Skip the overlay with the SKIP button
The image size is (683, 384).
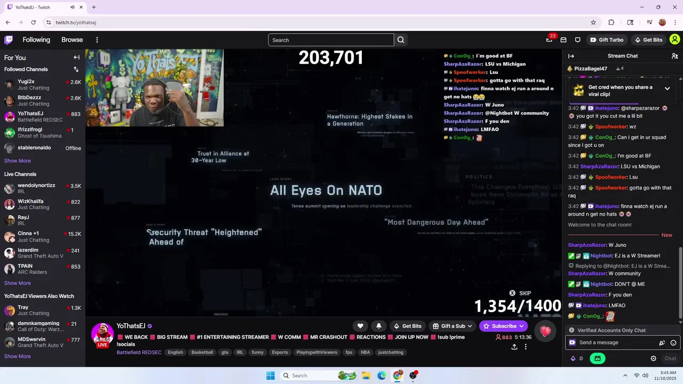[520, 293]
